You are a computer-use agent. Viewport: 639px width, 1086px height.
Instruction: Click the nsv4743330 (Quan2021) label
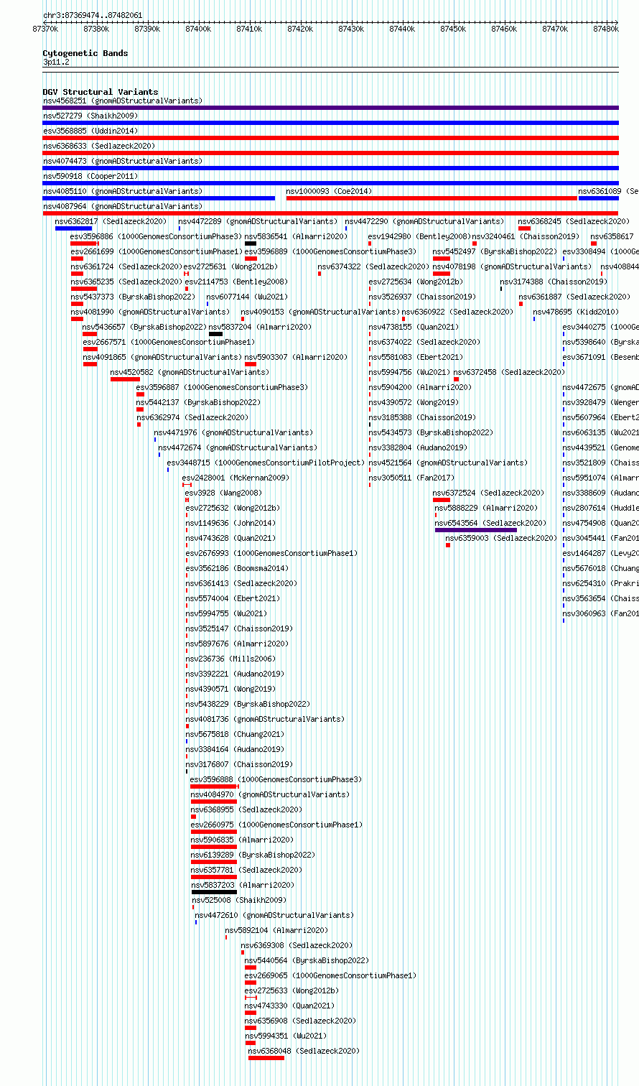289,1006
